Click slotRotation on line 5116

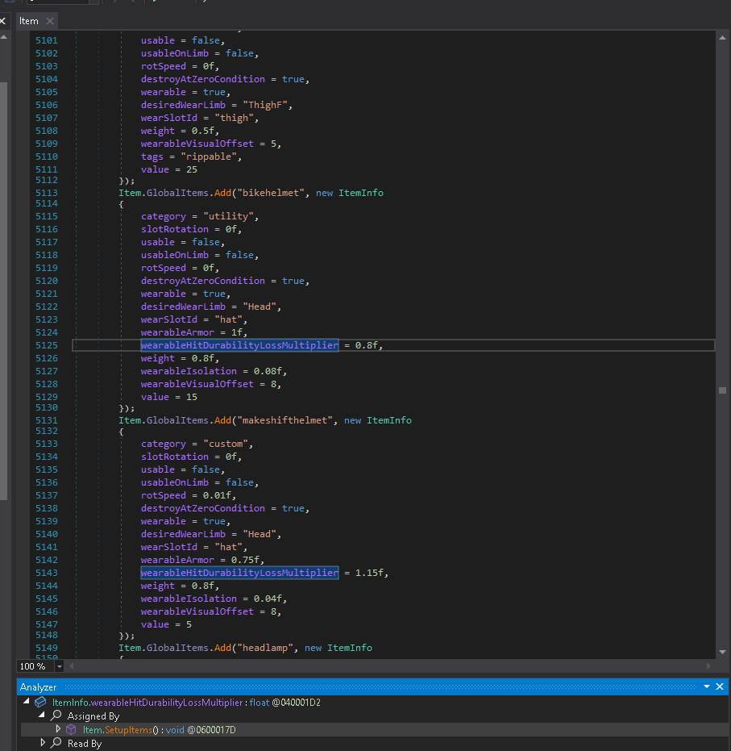click(x=175, y=229)
